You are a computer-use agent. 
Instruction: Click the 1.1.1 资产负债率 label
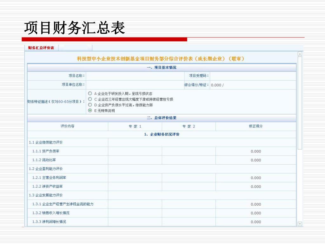pyautogui.click(x=46, y=151)
